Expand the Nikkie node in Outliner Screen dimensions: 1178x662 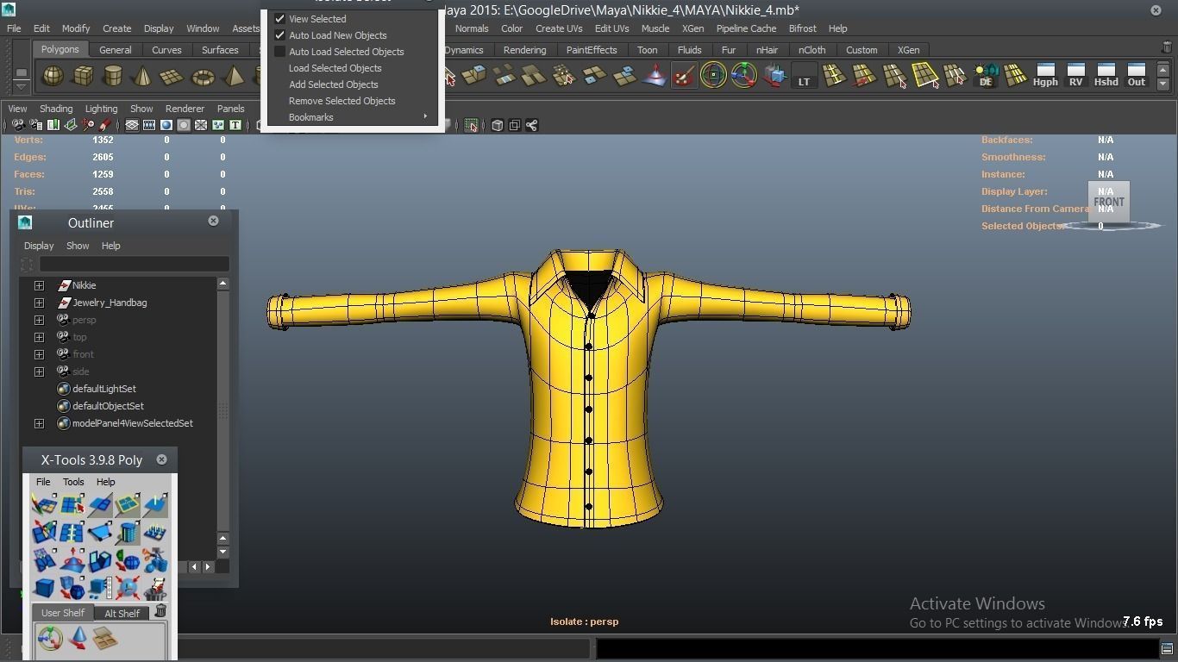coord(39,285)
